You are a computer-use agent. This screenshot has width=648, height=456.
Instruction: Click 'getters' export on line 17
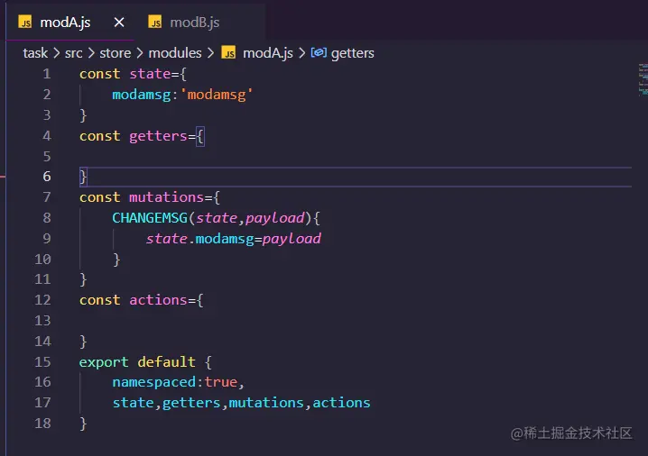[191, 403]
